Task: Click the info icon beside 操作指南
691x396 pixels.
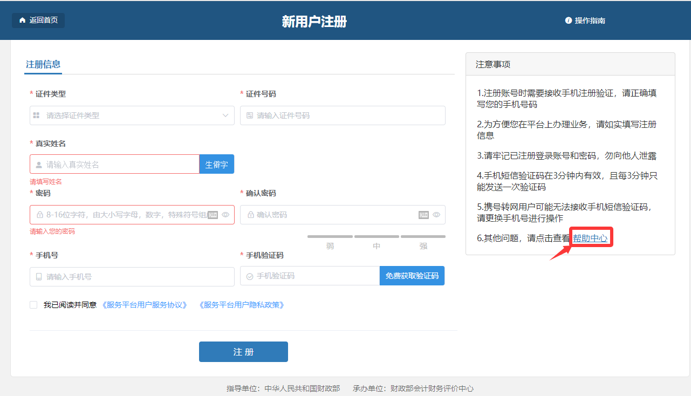Action: (x=568, y=21)
